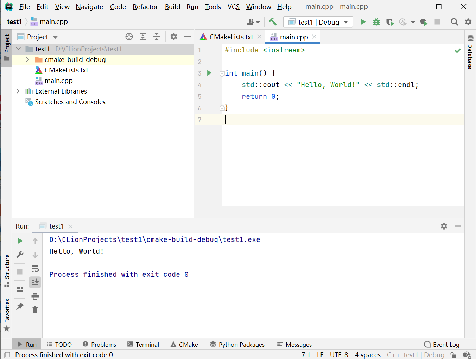Click the 7:1 cursor position indicator

pos(306,355)
